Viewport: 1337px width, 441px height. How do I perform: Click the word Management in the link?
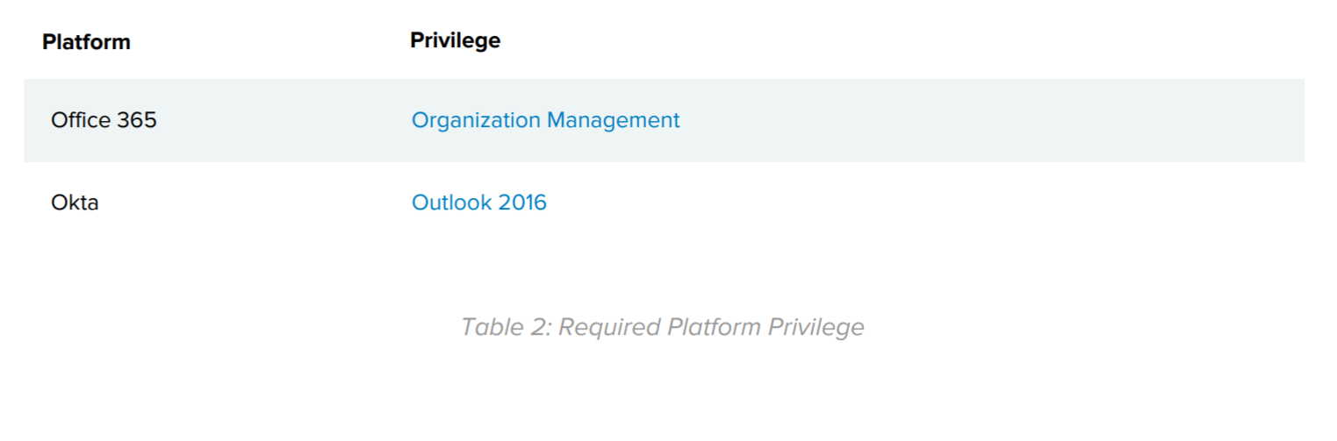click(x=613, y=120)
